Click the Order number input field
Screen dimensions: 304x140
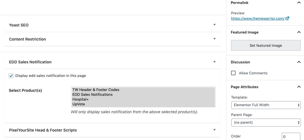(291, 137)
